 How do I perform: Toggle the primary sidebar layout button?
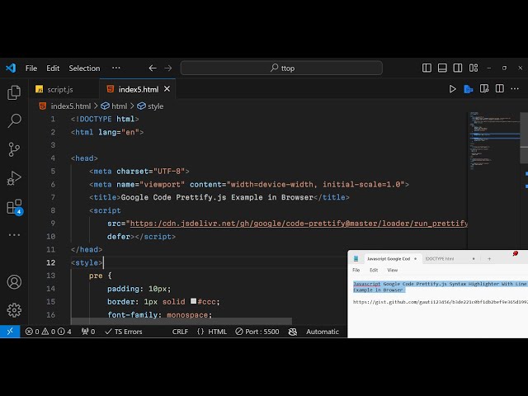tap(427, 68)
